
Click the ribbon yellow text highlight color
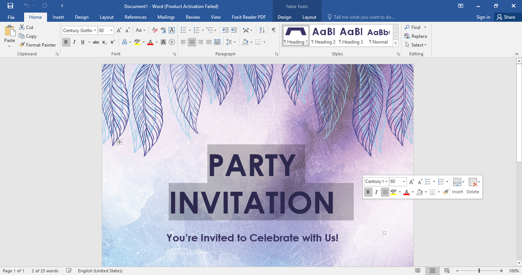(x=137, y=42)
